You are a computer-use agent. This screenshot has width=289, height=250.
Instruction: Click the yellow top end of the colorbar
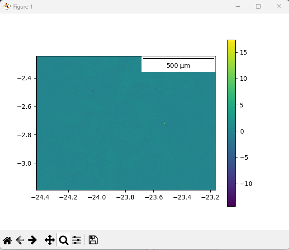point(231,42)
